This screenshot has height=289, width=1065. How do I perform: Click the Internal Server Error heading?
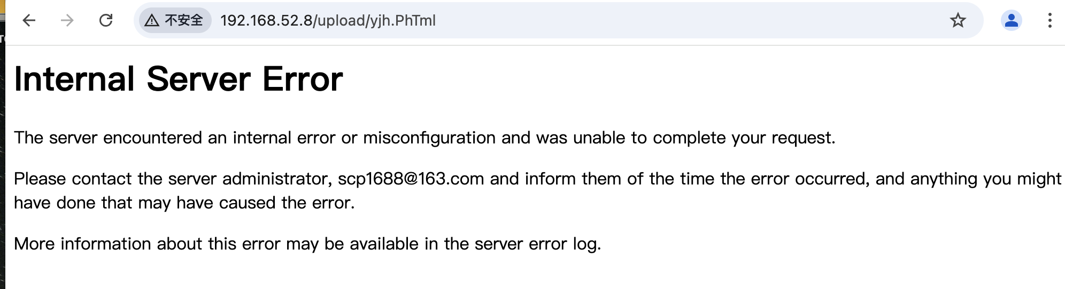178,79
